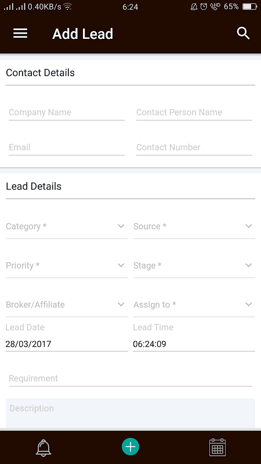Expand the Source dropdown
The width and height of the screenshot is (261, 464).
click(194, 226)
